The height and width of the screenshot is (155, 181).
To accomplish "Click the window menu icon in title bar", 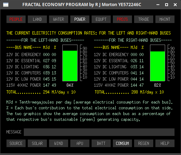I will [6, 5].
